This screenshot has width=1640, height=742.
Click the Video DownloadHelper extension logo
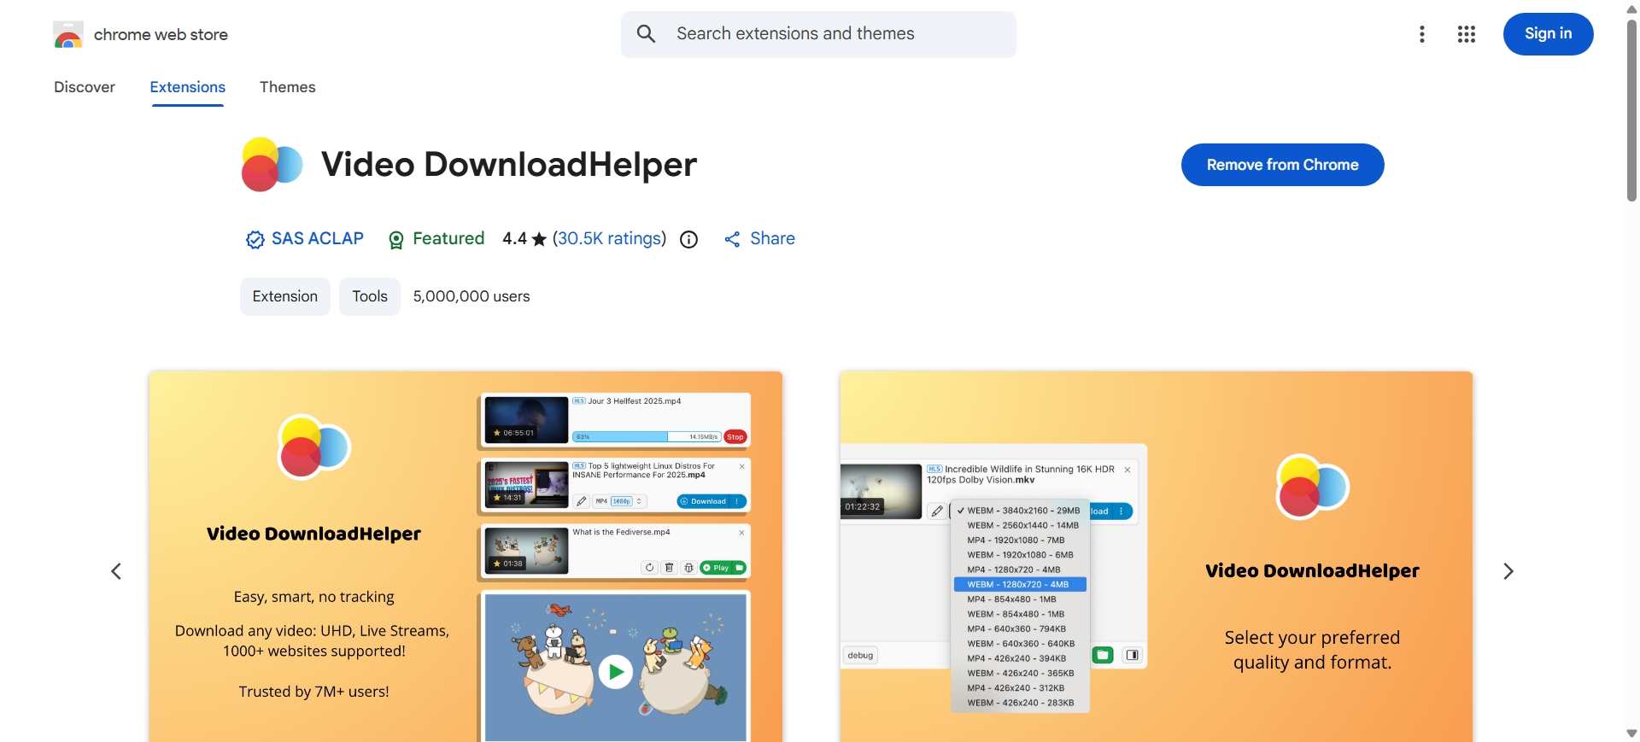272,165
